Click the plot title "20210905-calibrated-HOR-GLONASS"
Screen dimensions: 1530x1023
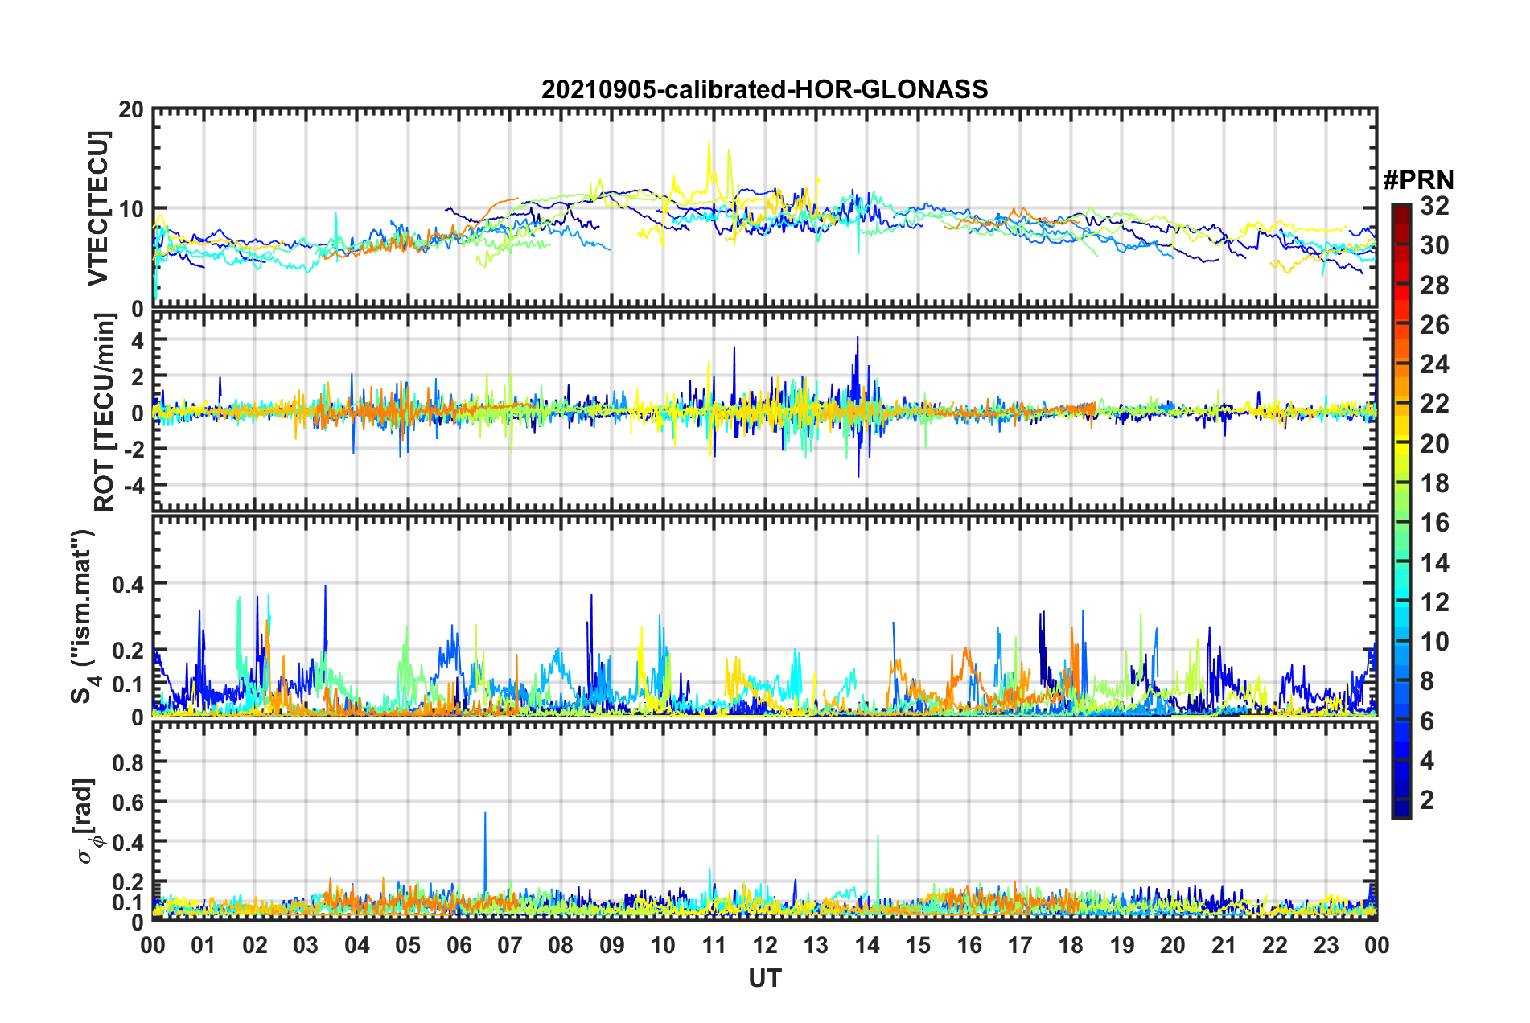pos(764,89)
